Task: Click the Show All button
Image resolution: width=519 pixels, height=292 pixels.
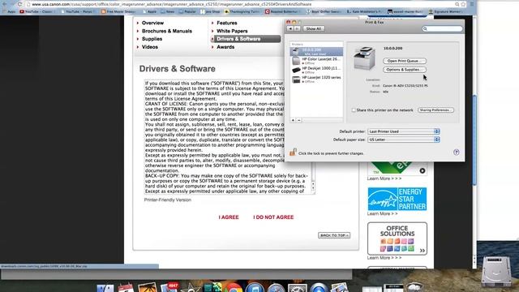Action: [x=314, y=29]
